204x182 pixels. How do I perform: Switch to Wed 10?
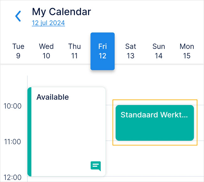point(46,51)
